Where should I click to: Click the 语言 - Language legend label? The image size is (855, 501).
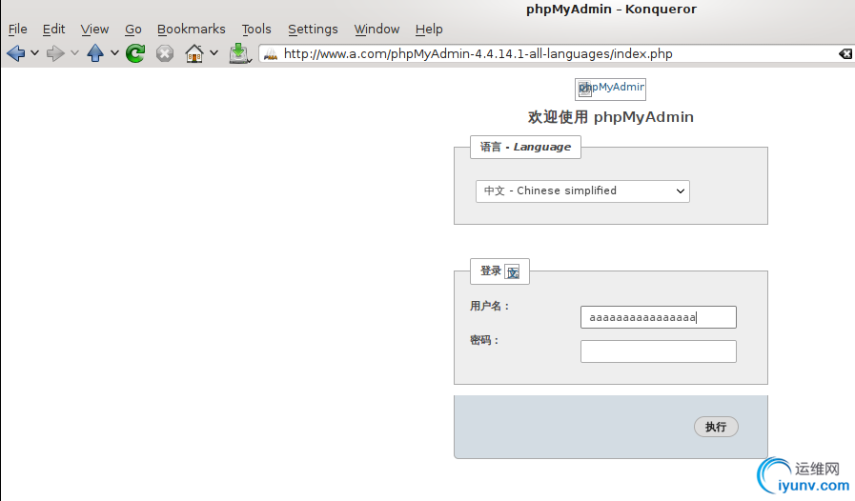point(525,148)
